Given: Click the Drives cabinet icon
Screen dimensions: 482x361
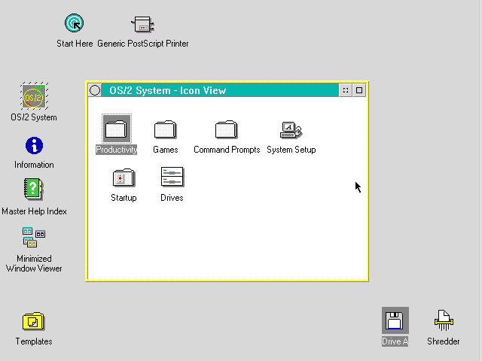Looking at the screenshot, I should [x=172, y=177].
